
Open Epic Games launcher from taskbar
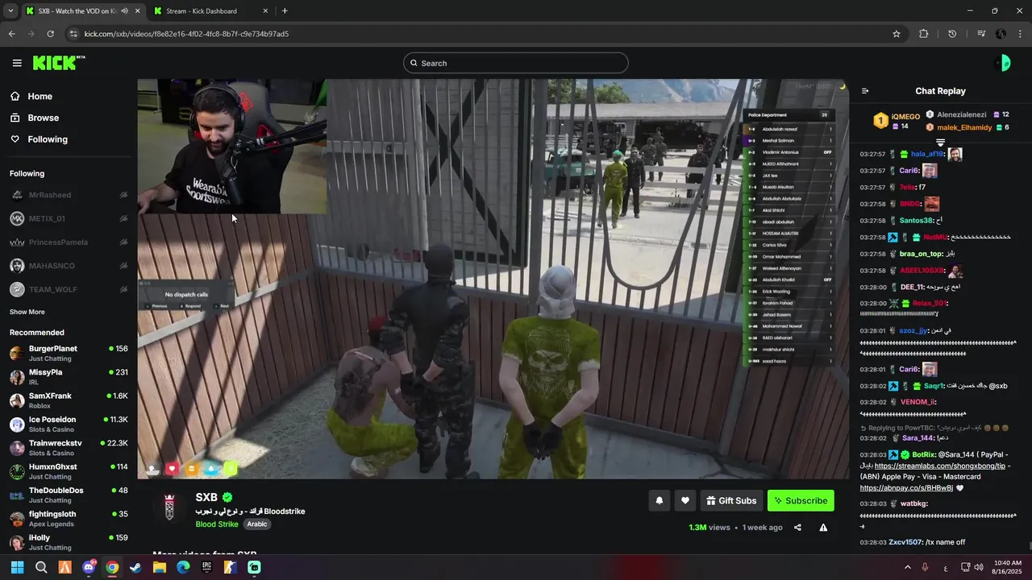point(206,567)
